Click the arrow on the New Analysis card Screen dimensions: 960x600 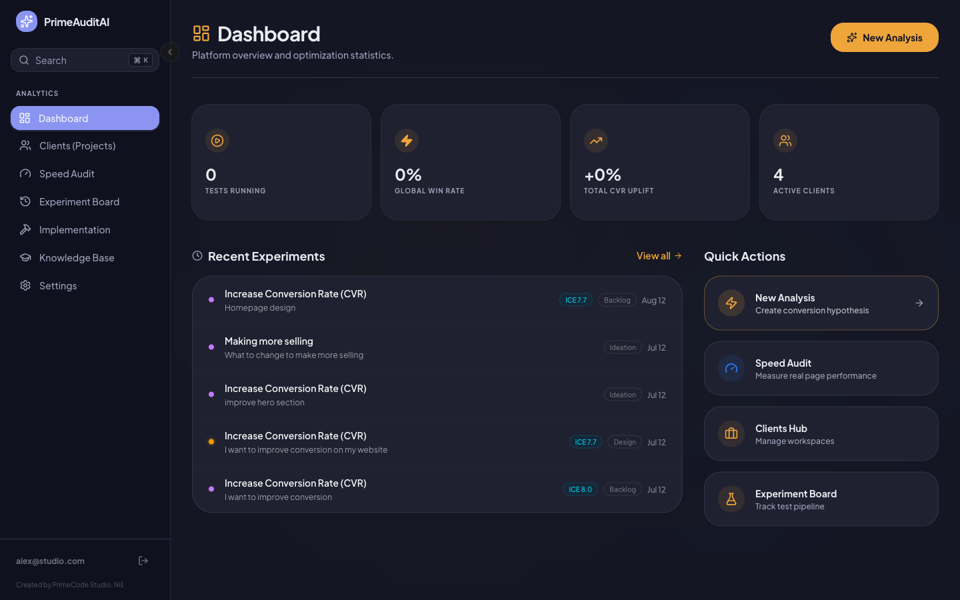(x=919, y=303)
